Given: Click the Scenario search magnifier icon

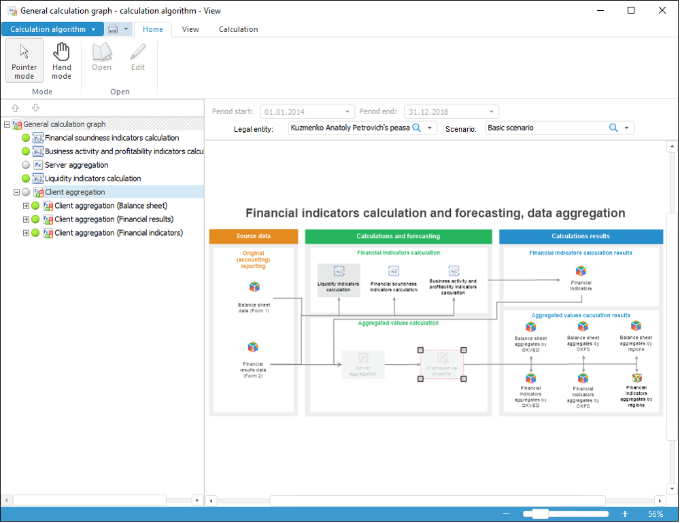Looking at the screenshot, I should 613,128.
